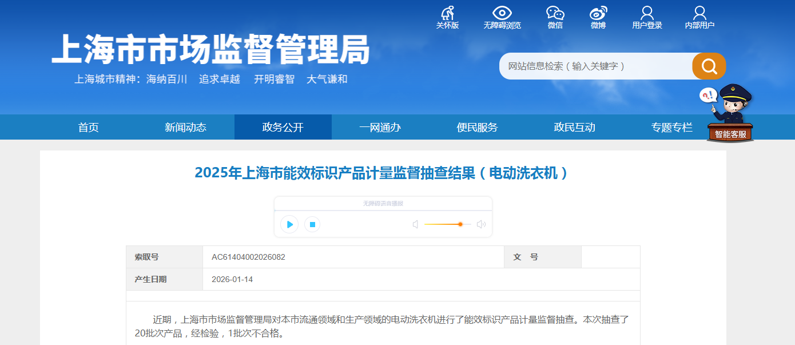Viewport: 795px width, 345px height.
Task: Open the 便民服务 navigation item
Action: (478, 128)
